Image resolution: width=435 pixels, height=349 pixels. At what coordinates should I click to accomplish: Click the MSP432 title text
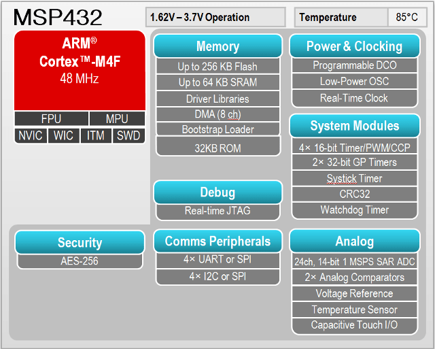58,18
